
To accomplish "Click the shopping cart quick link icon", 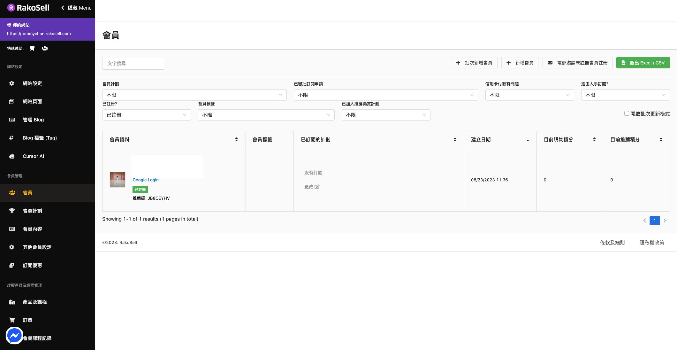I will coord(32,48).
